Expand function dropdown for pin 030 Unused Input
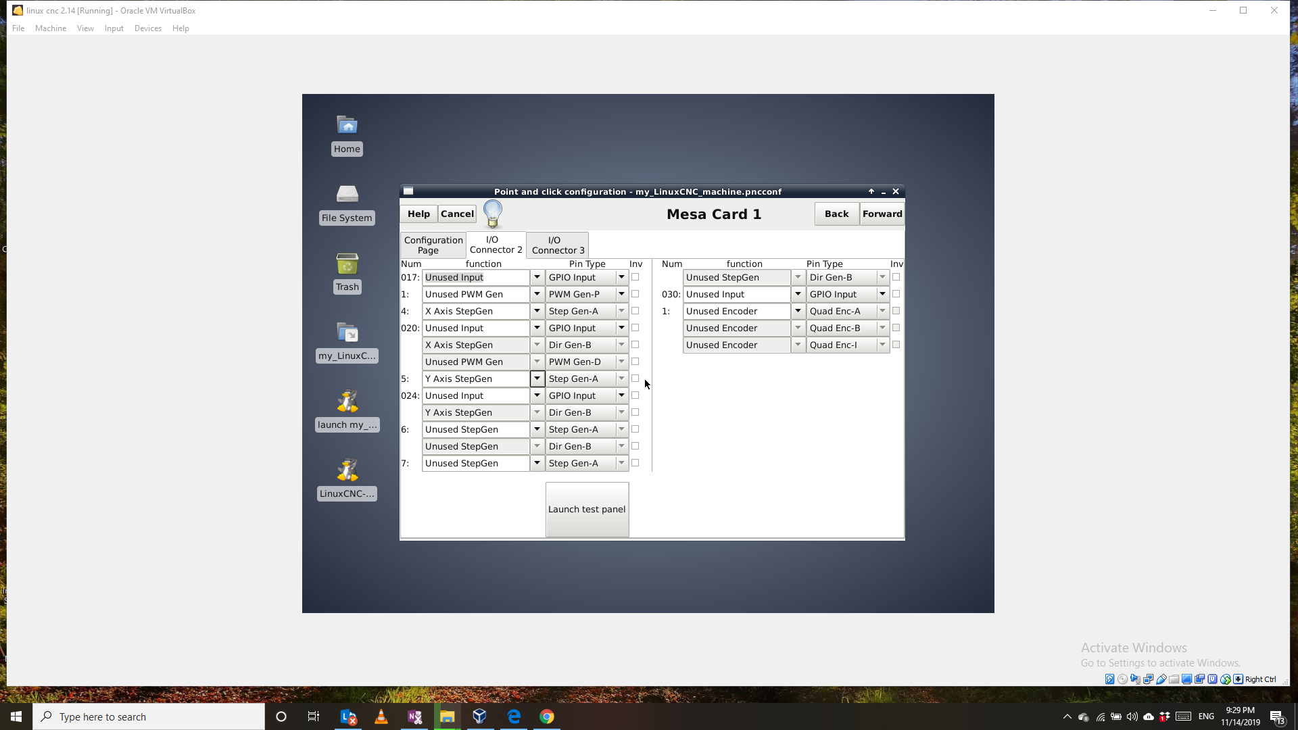This screenshot has height=730, width=1298. point(798,294)
